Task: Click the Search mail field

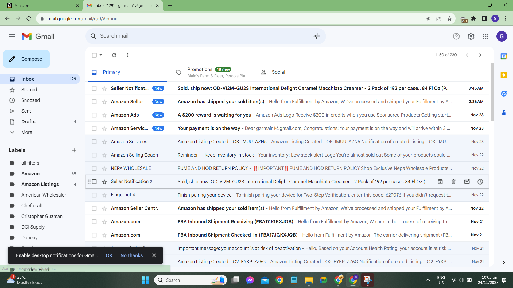Action: [206, 36]
